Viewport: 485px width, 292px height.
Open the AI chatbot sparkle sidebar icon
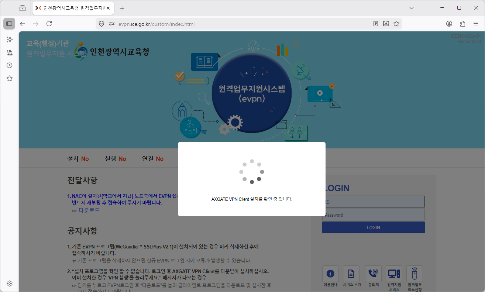10,39
